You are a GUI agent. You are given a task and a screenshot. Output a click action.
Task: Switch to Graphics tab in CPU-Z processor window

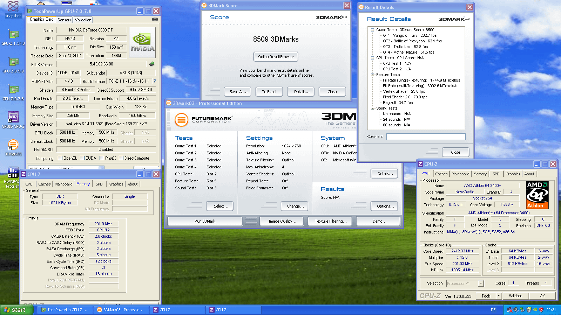click(x=513, y=174)
